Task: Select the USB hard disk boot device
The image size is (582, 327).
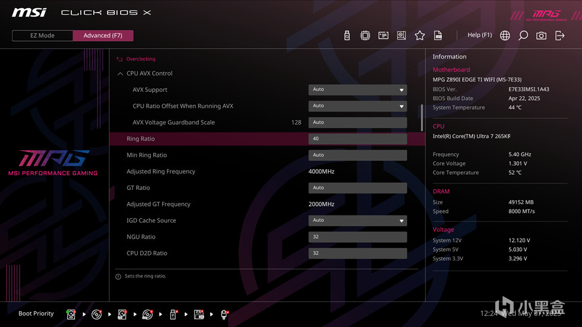Action: click(122, 315)
